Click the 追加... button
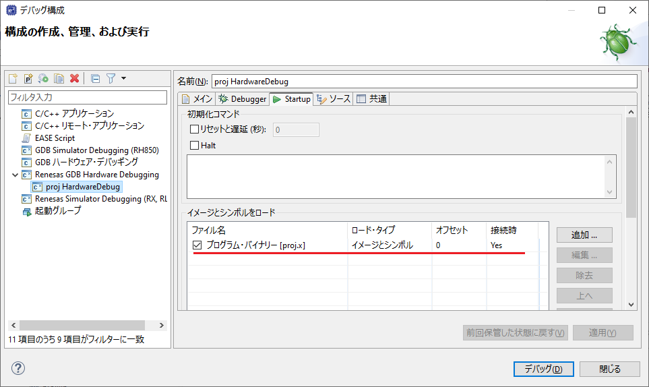 [x=584, y=235]
